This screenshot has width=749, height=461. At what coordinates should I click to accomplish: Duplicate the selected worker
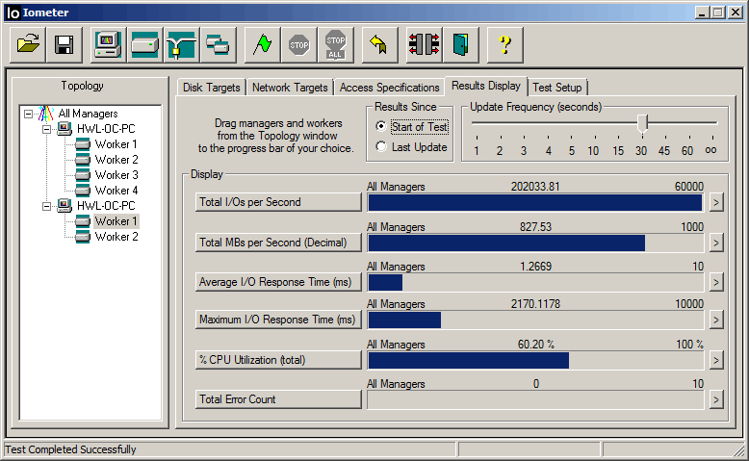point(219,45)
